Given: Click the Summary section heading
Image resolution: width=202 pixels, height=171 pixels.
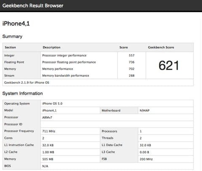Looking at the screenshot, I should 12,37.
